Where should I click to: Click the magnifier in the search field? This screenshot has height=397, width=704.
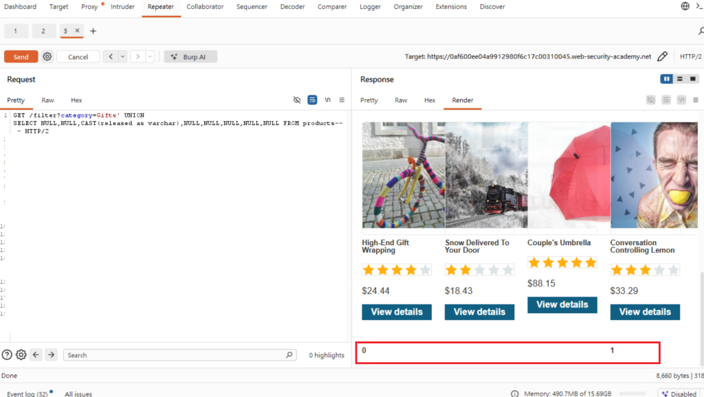tap(289, 355)
